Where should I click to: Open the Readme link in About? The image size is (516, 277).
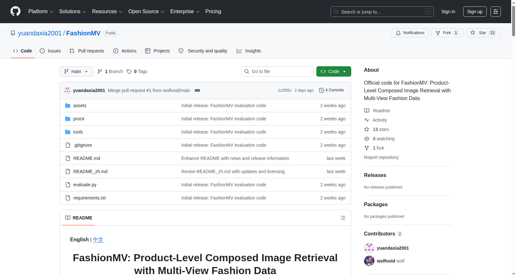coord(377,111)
